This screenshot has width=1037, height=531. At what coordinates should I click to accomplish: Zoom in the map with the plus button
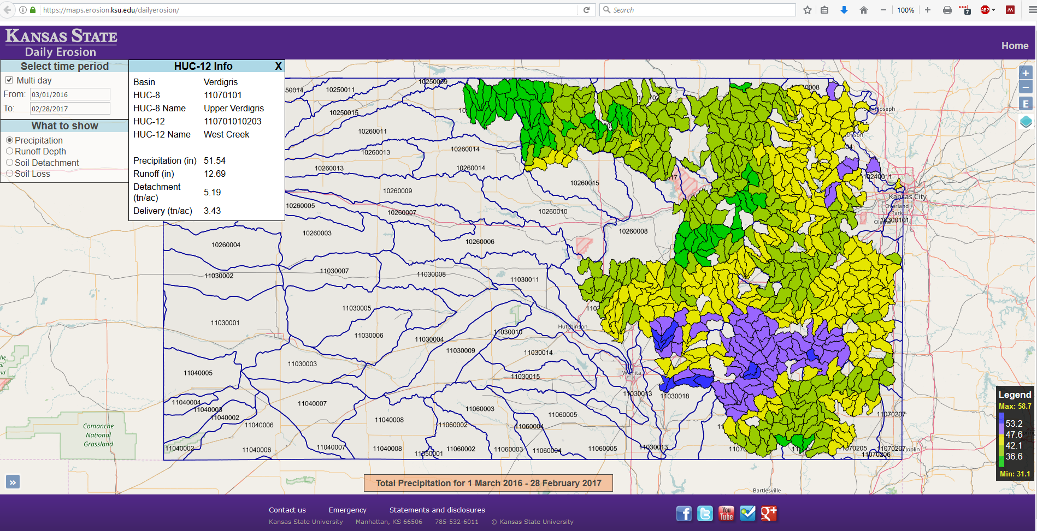[1026, 73]
